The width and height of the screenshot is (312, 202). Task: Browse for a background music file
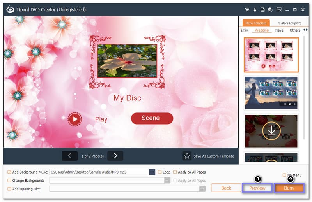[x=152, y=172]
